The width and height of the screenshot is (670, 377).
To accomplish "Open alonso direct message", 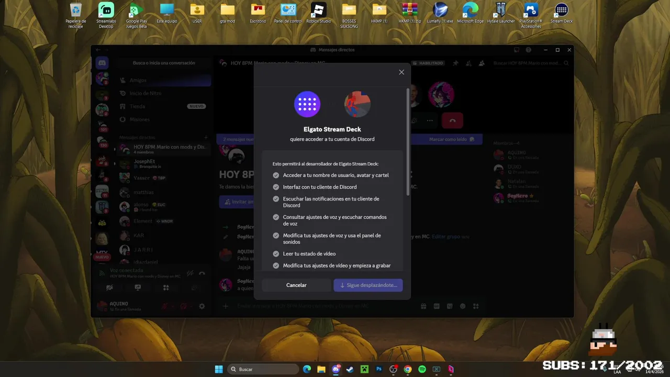I will coord(164,207).
